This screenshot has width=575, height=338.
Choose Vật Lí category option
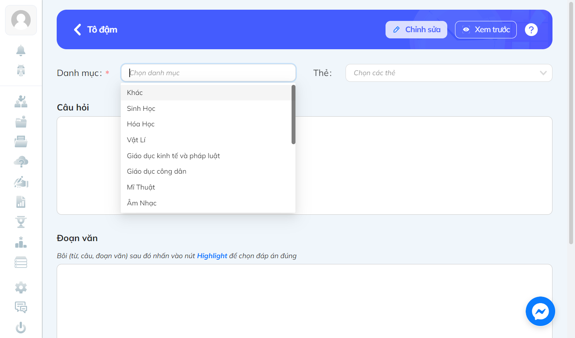pyautogui.click(x=206, y=140)
